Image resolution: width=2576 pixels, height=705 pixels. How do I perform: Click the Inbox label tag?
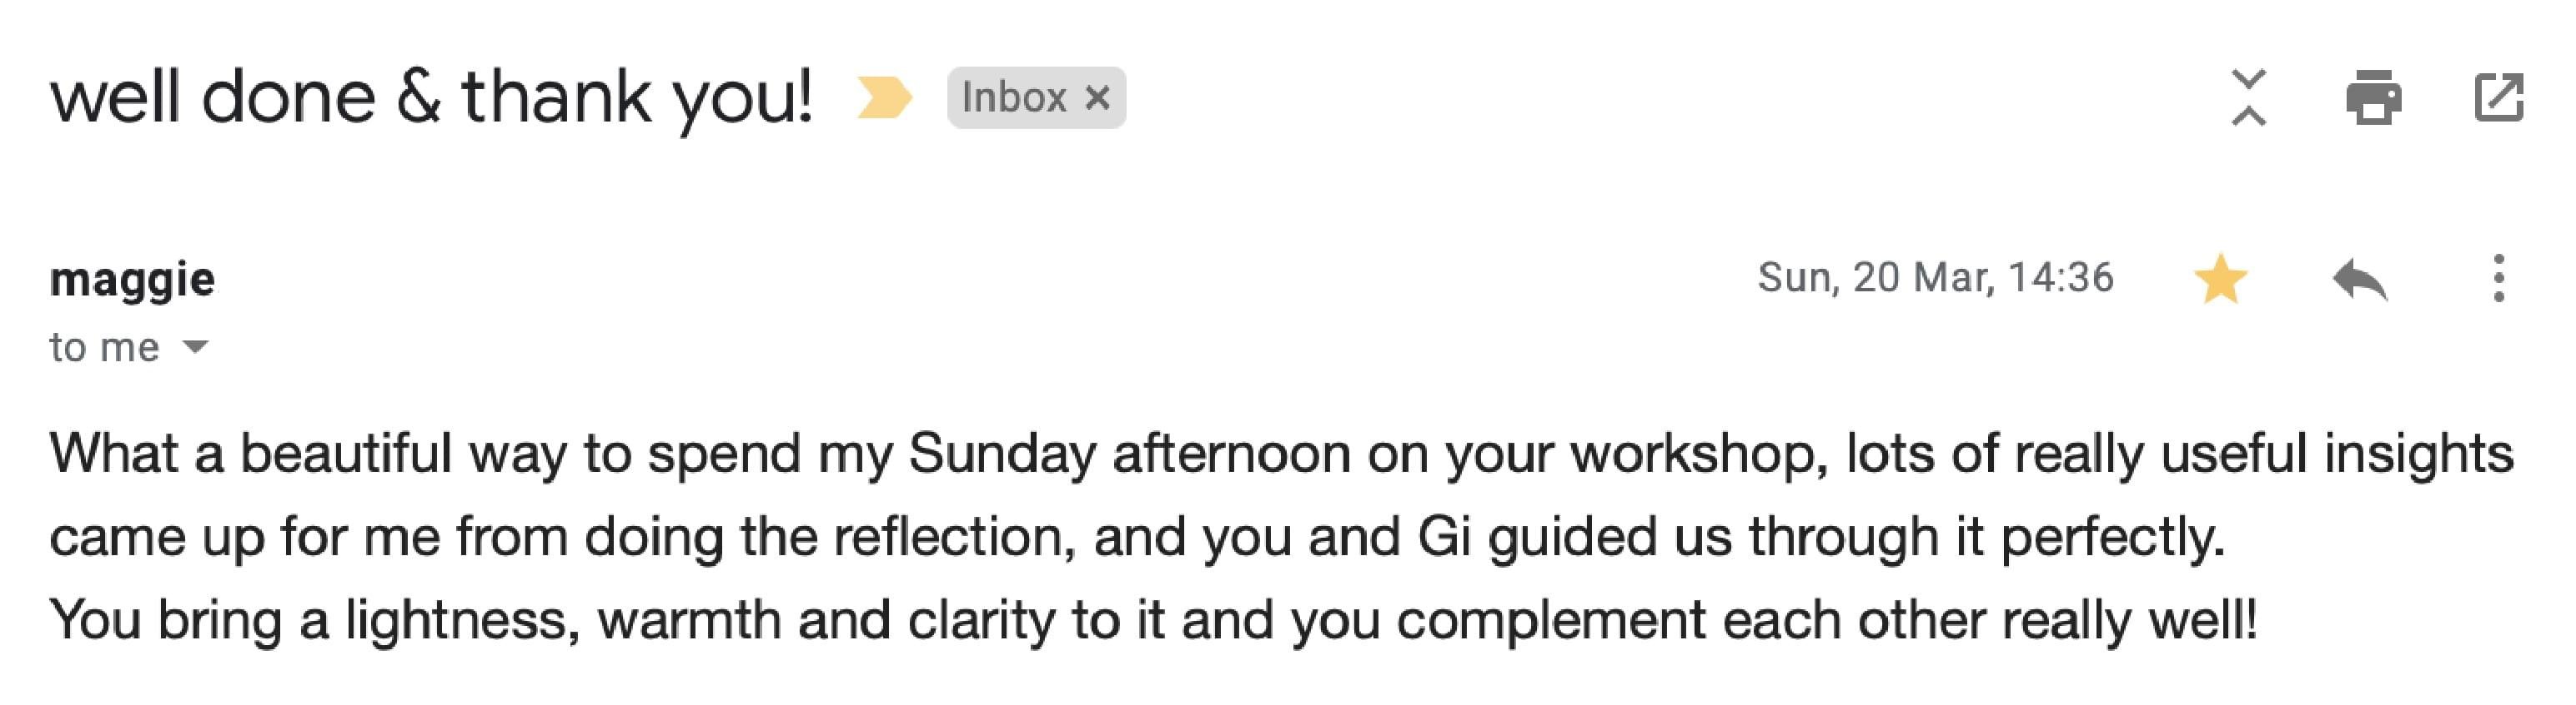coord(1012,98)
